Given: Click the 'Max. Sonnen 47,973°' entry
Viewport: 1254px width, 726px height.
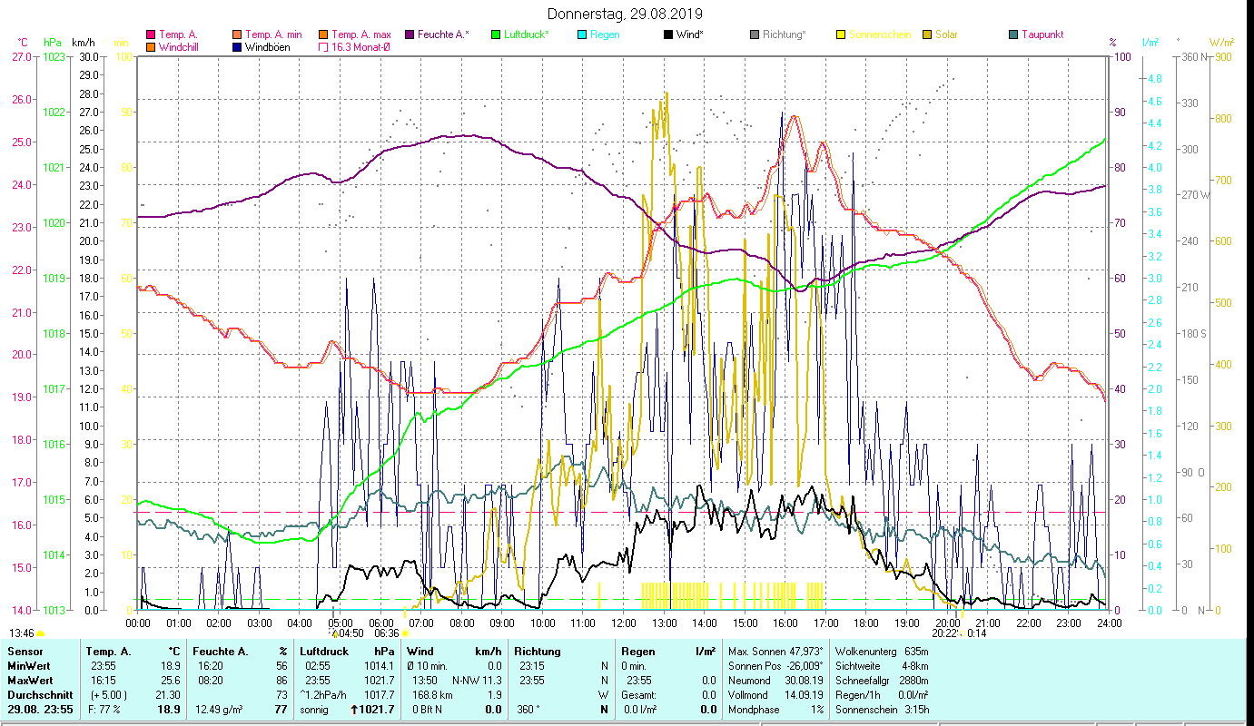Looking at the screenshot, I should 776,652.
